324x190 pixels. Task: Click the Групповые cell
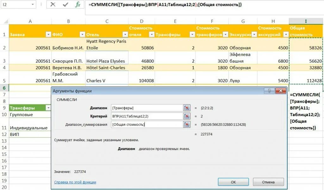(x=30, y=115)
